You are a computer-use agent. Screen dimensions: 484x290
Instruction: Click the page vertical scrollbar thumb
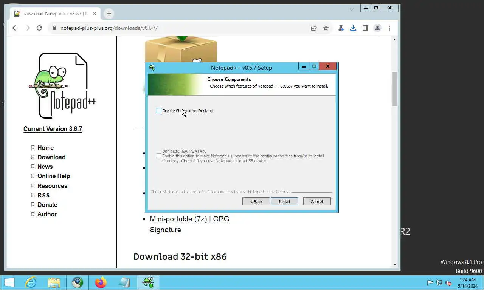click(394, 89)
